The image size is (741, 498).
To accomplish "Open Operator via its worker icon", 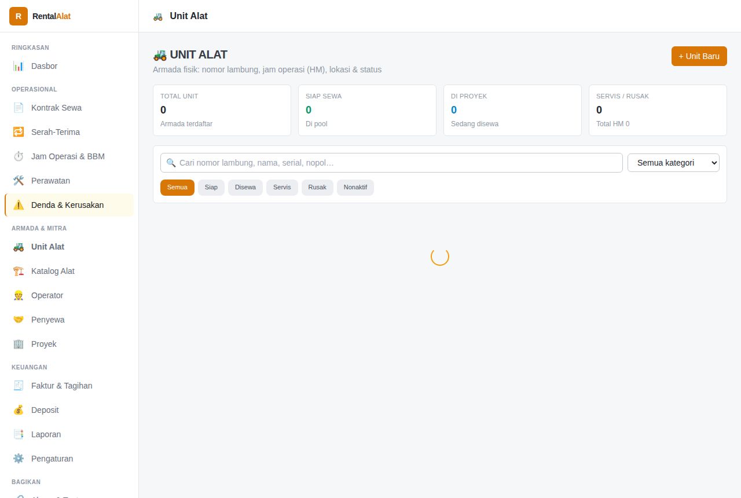I will pyautogui.click(x=19, y=295).
